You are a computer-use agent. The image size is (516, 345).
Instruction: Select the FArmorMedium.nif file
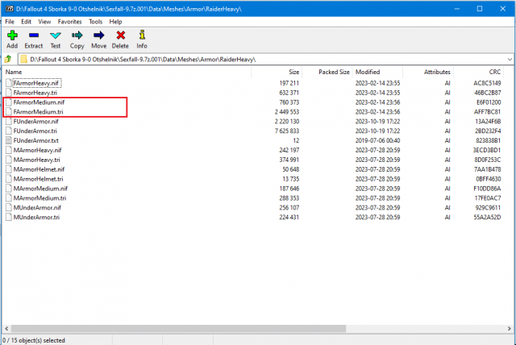(x=39, y=102)
